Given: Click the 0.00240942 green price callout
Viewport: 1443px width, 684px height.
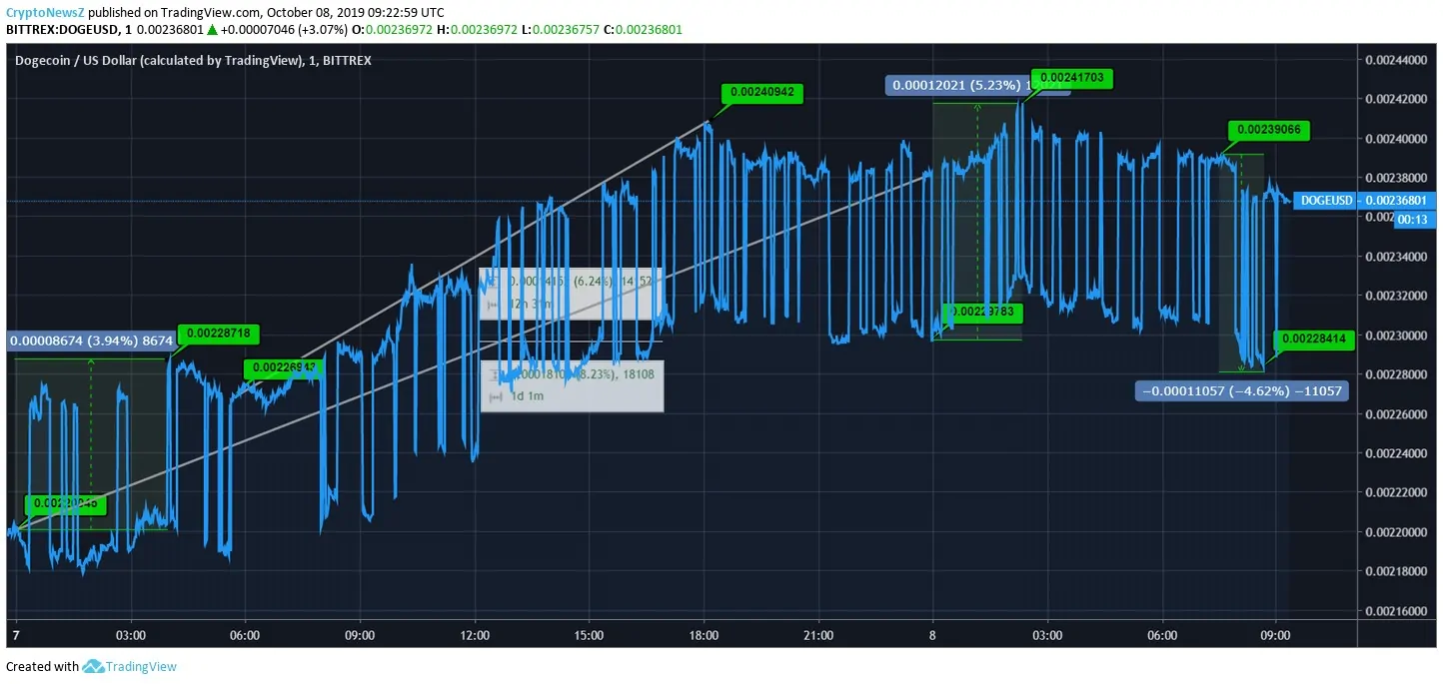Looking at the screenshot, I should click(762, 92).
